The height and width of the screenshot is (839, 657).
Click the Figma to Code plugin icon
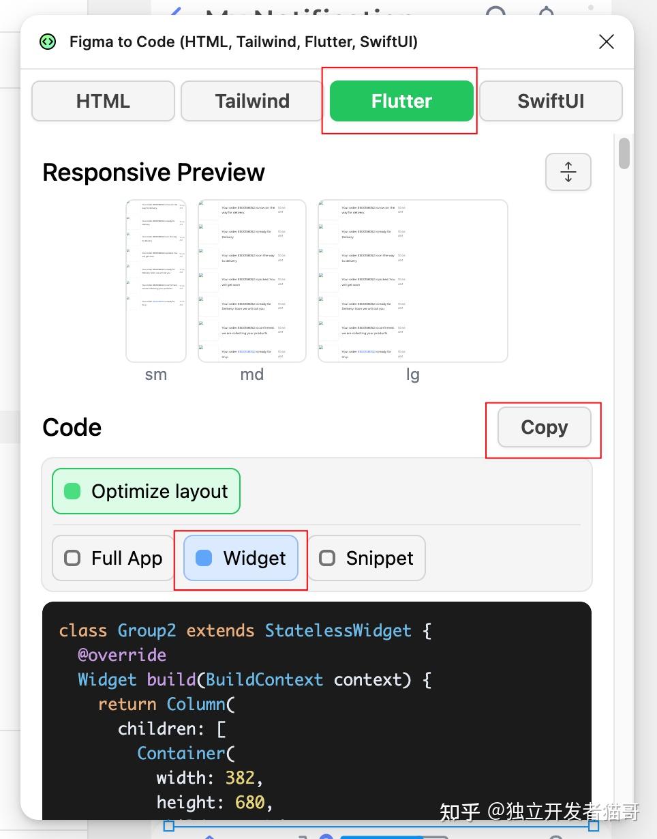[48, 42]
